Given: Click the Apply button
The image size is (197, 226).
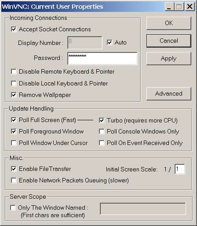Looking at the screenshot, I should (169, 59).
